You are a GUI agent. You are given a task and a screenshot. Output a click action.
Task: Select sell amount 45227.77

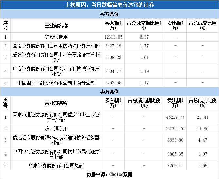175,117
